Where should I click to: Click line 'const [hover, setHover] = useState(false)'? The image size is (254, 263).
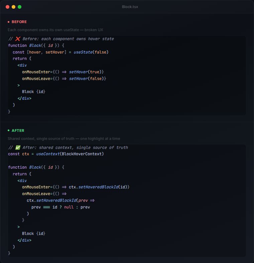(60, 52)
